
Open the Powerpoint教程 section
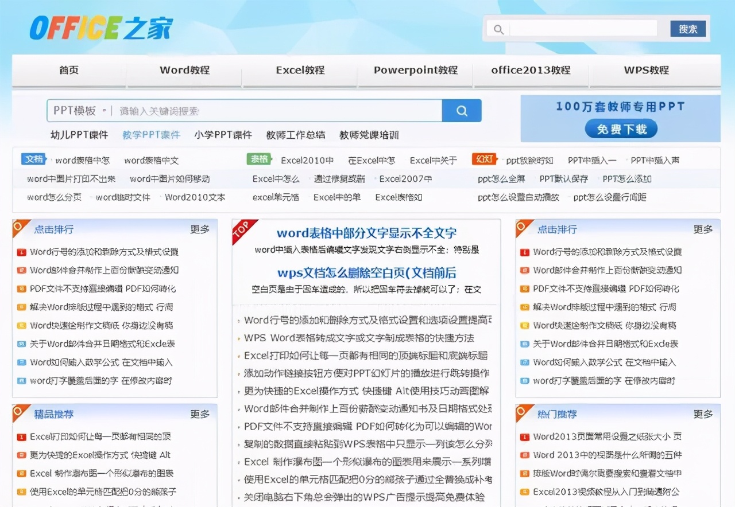415,71
